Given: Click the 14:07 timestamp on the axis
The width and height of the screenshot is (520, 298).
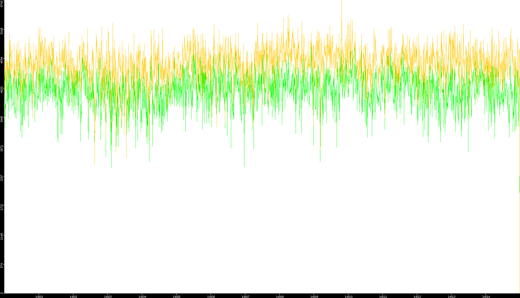Looking at the screenshot, I should 245,297.
